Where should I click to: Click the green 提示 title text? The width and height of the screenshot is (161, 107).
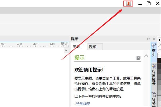(x=79, y=58)
